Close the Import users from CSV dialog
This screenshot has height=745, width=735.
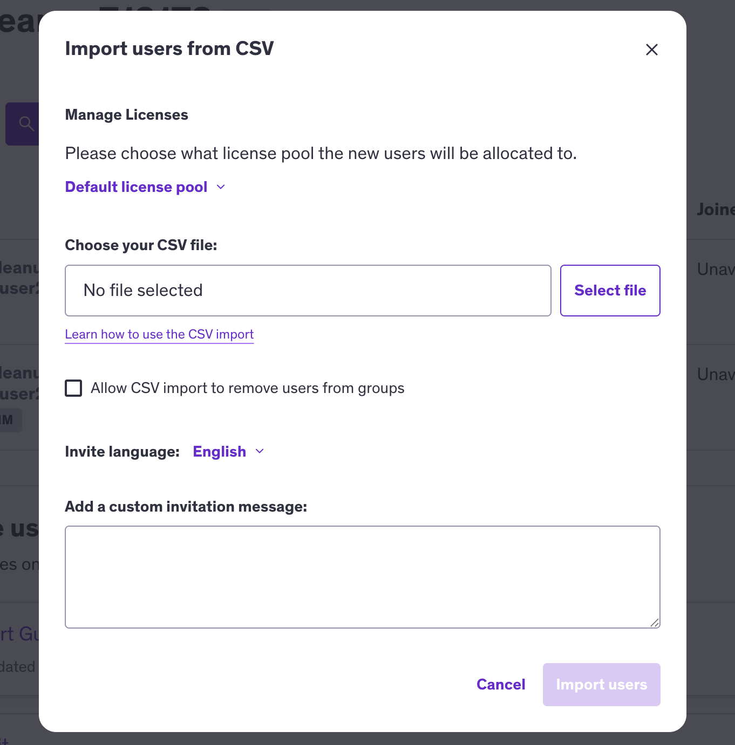pyautogui.click(x=651, y=50)
